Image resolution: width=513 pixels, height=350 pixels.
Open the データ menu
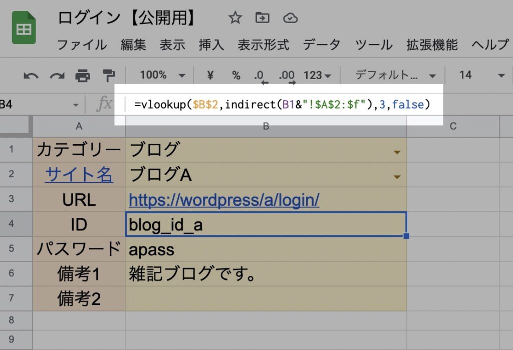coord(322,45)
